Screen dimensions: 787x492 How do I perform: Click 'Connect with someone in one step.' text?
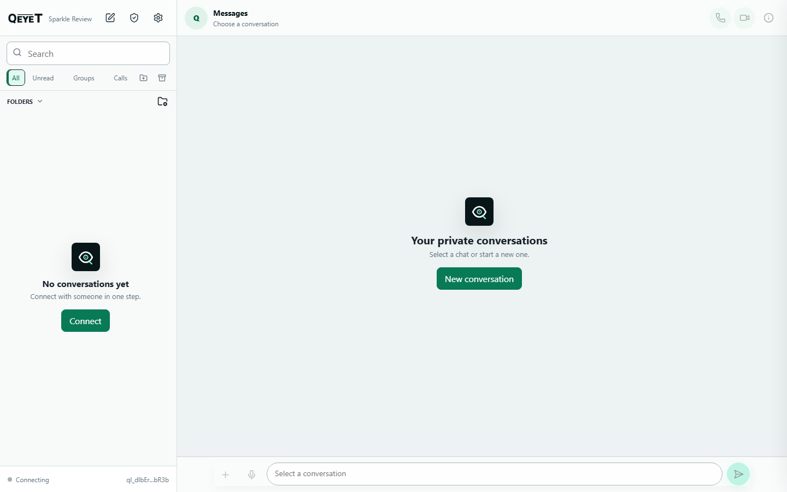[86, 297]
